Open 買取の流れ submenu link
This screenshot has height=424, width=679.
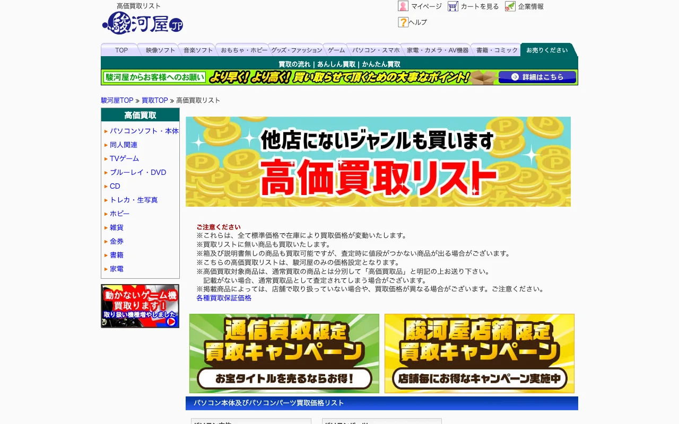tap(294, 64)
